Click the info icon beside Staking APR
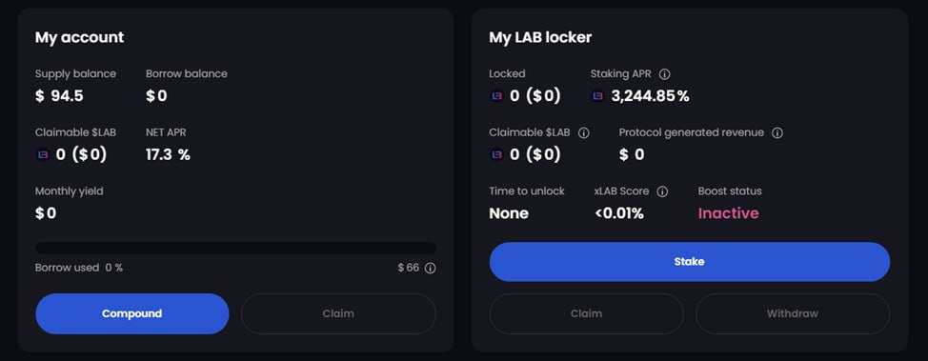Screen dimensions: 928x361 click(x=665, y=74)
